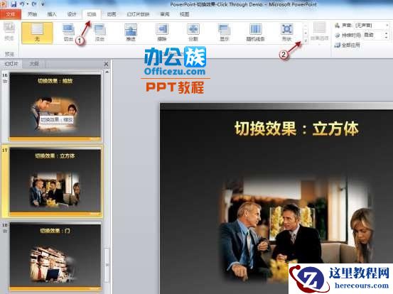Viewport: 393px width, 294px height.
Task: Click the Redo icon in quick access toolbar
Action: pyautogui.click(x=34, y=4)
